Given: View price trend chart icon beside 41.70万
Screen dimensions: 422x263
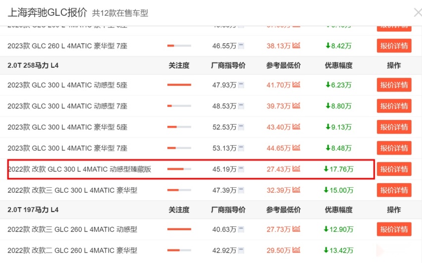Looking at the screenshot, I should (296, 85).
